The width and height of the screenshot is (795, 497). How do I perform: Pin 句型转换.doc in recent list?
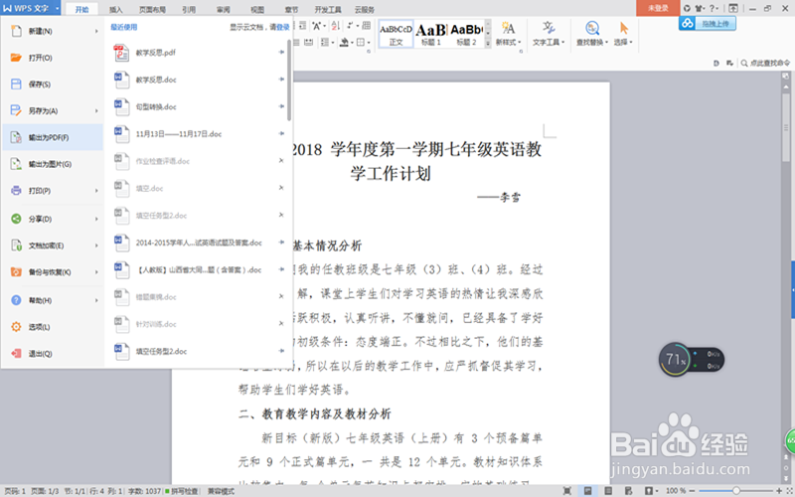[x=281, y=106]
